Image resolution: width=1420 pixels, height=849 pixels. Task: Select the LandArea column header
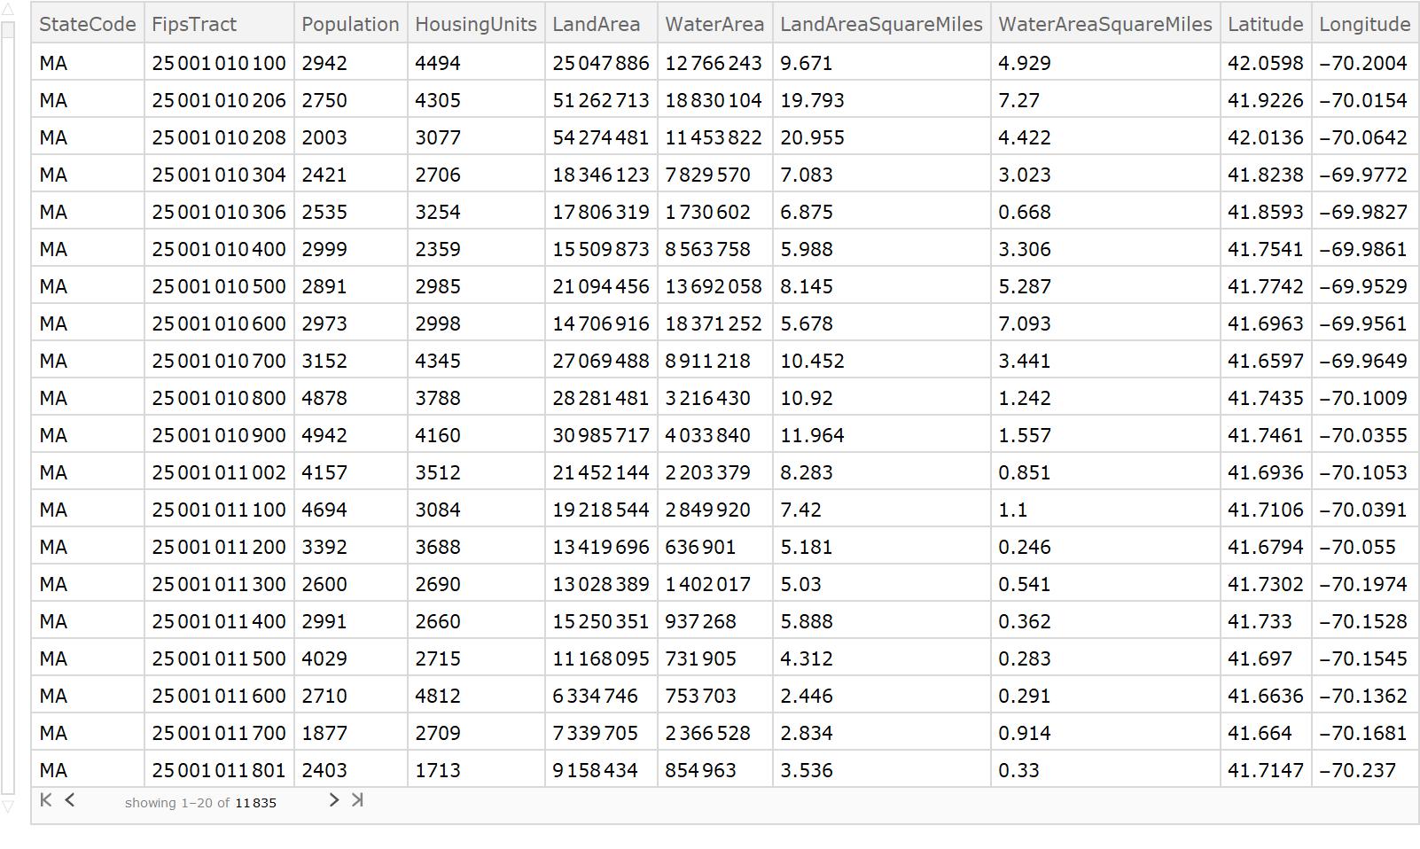(x=601, y=24)
